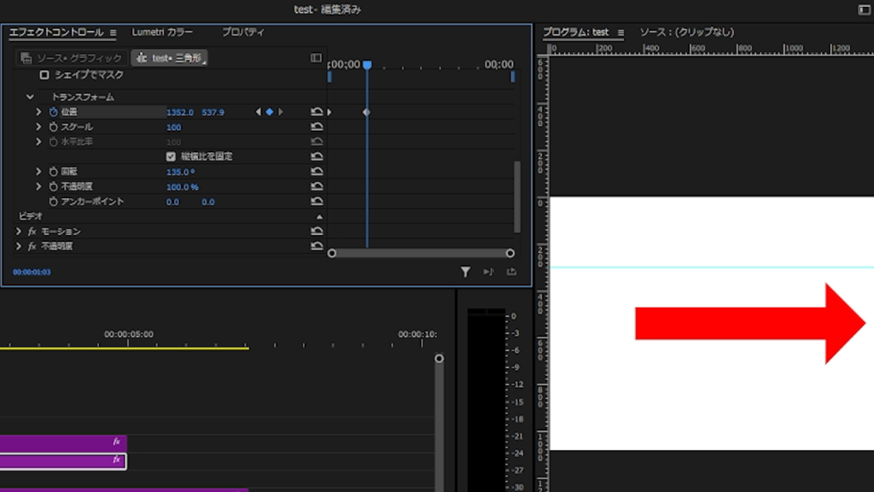Collapse the ビデオ section triangle
This screenshot has height=492, width=874.
coord(319,216)
